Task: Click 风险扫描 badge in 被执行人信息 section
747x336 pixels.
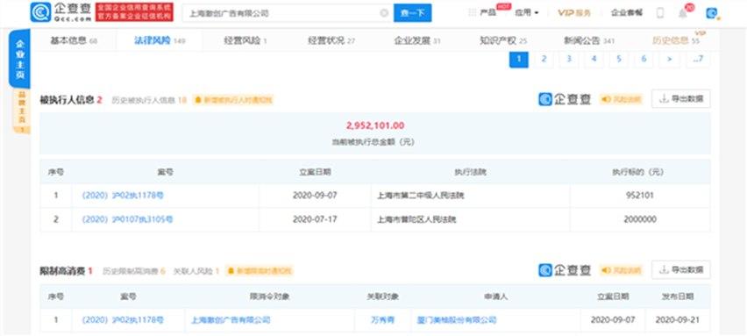Action: [x=621, y=99]
